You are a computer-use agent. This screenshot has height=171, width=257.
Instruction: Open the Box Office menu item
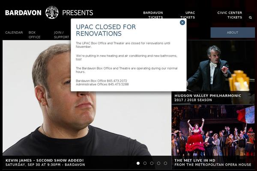tap(34, 35)
